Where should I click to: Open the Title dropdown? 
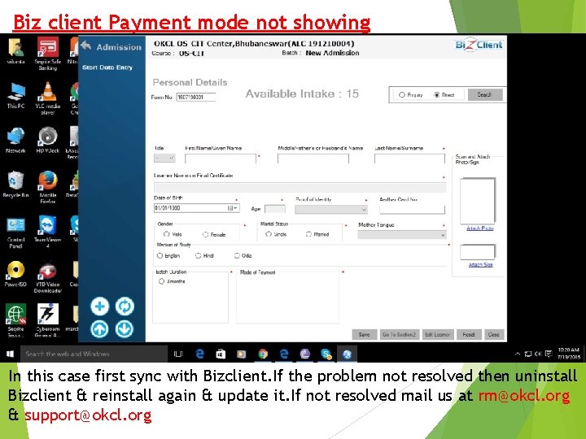click(x=164, y=159)
